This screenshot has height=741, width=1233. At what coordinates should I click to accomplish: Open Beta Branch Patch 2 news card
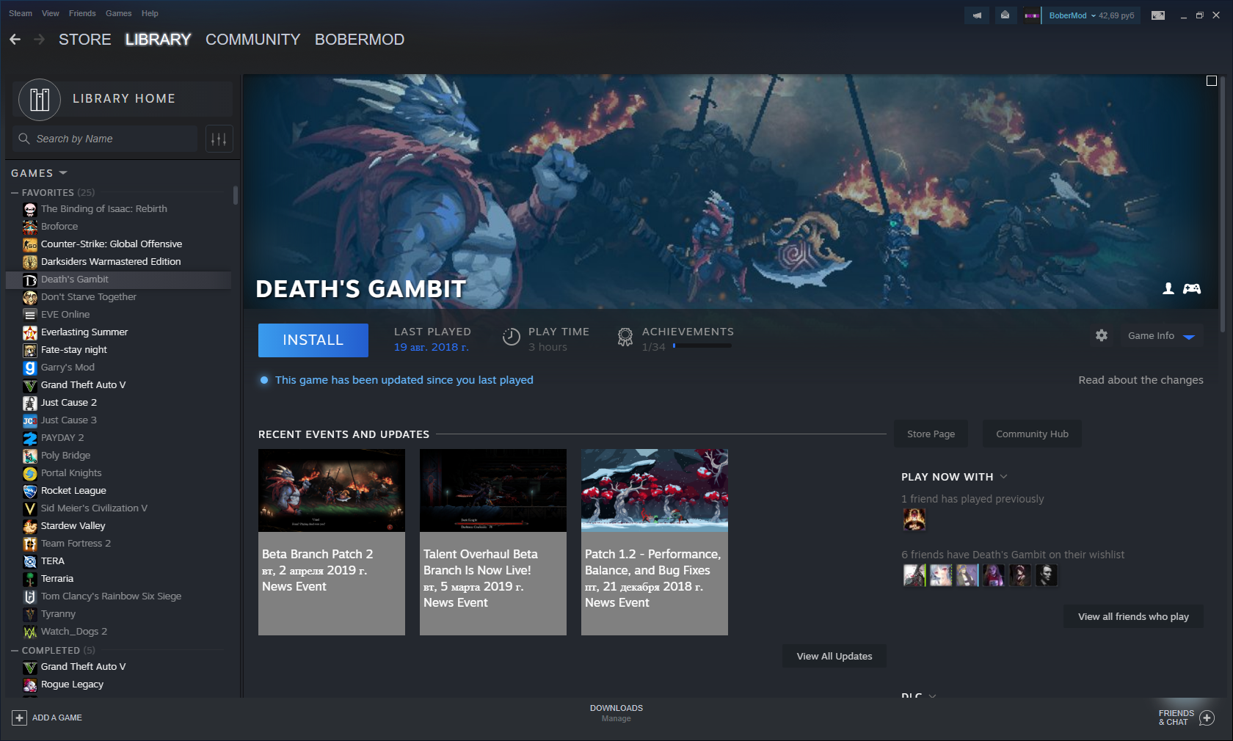point(332,542)
